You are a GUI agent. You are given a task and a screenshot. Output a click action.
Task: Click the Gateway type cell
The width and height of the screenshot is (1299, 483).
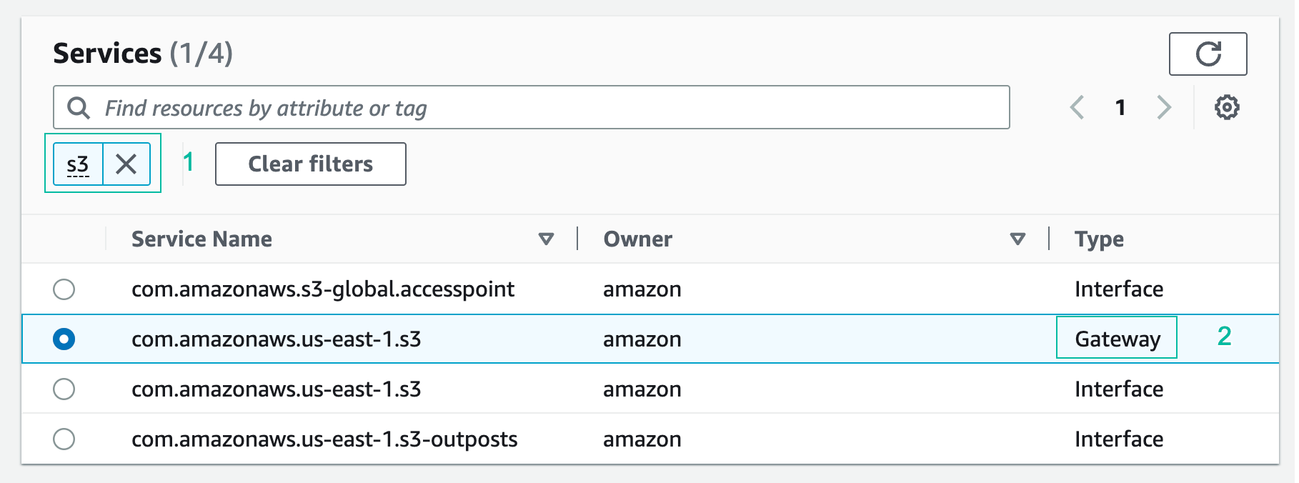(1117, 339)
